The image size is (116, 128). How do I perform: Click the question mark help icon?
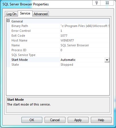[97, 3]
